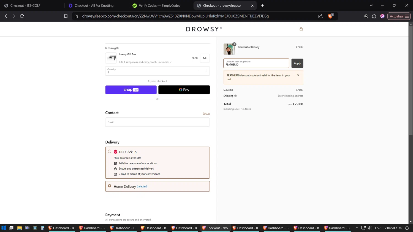Open Windows Start menu
The width and height of the screenshot is (413, 232).
pos(4,228)
